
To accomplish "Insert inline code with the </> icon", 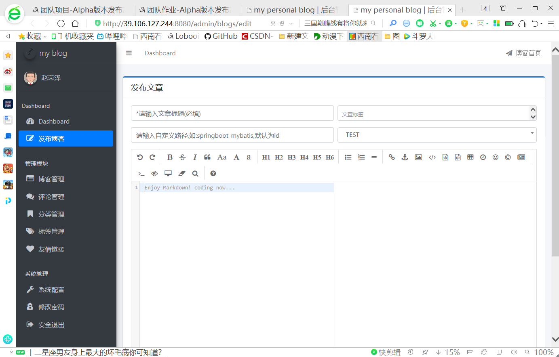I will coord(432,157).
